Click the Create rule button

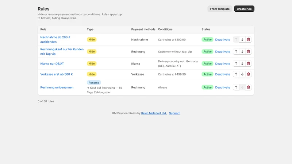[x=244, y=9]
